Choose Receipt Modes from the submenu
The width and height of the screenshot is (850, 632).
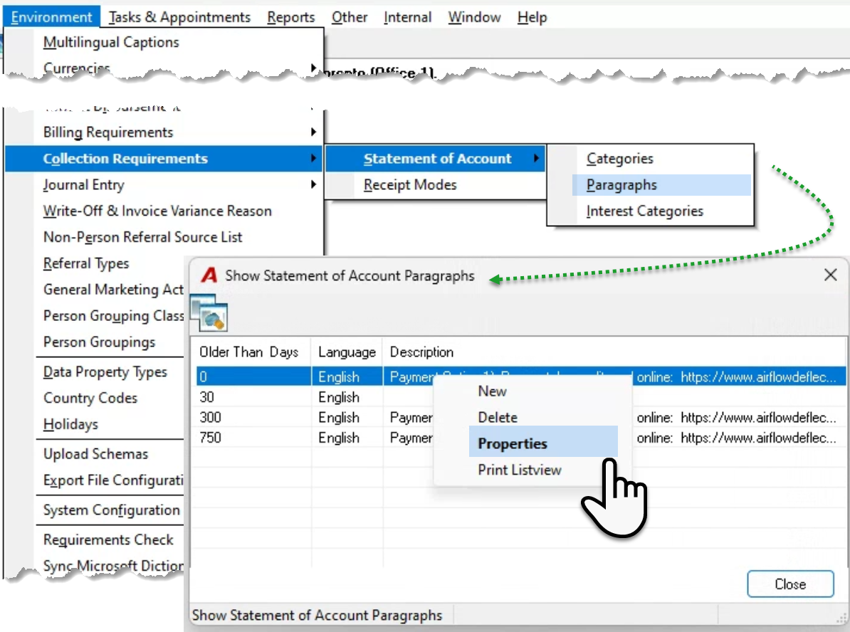436,185
